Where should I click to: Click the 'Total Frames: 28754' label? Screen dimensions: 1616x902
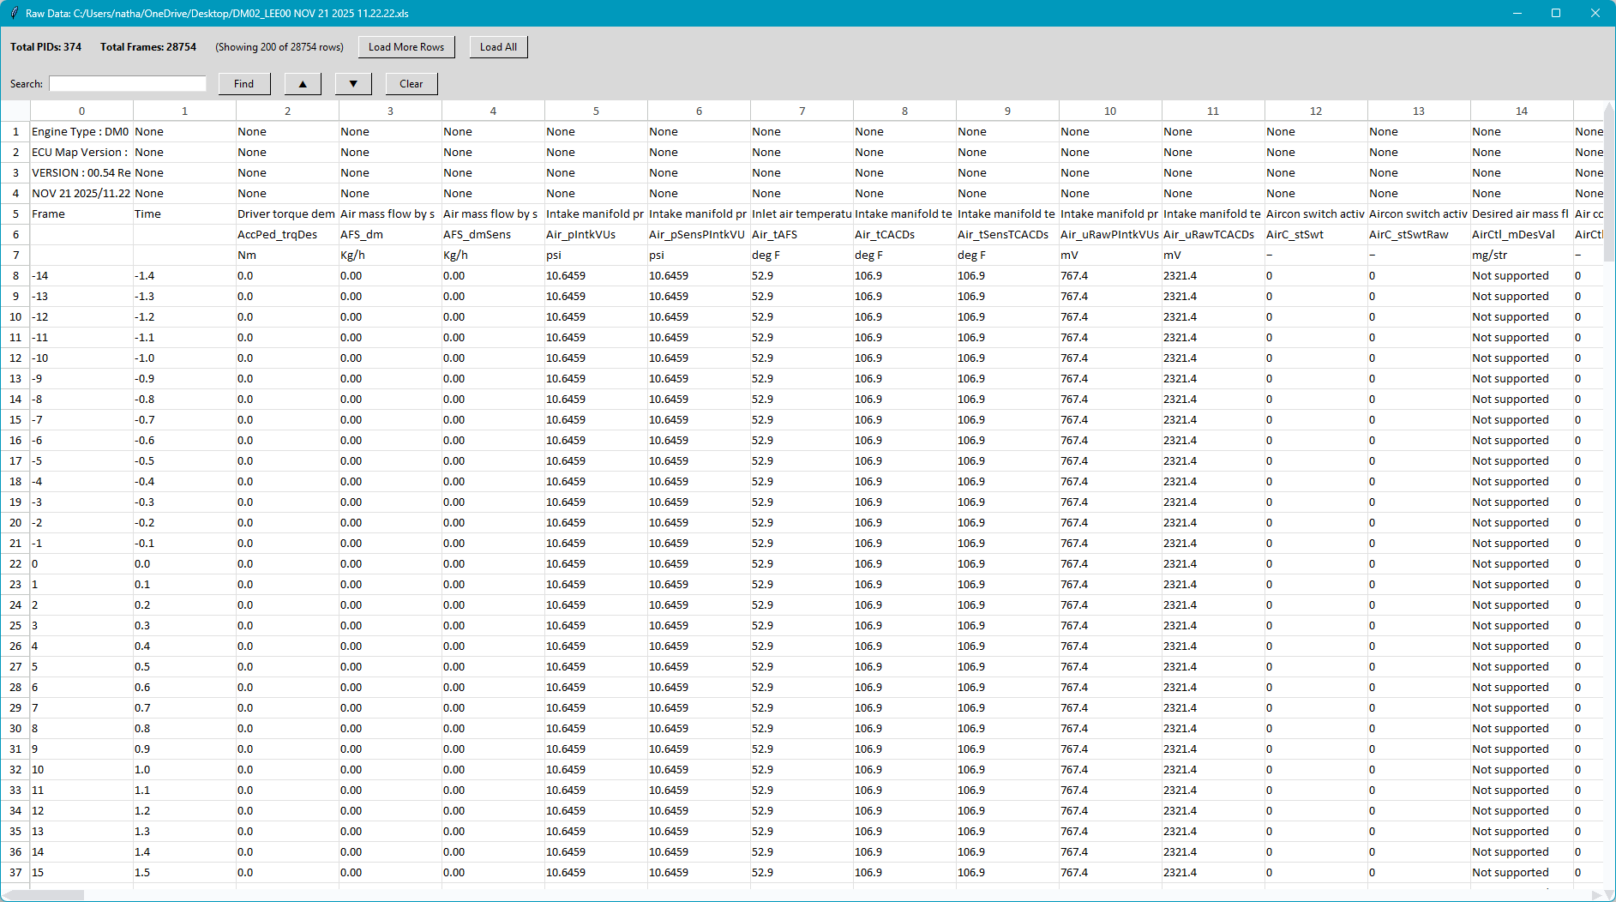[148, 47]
